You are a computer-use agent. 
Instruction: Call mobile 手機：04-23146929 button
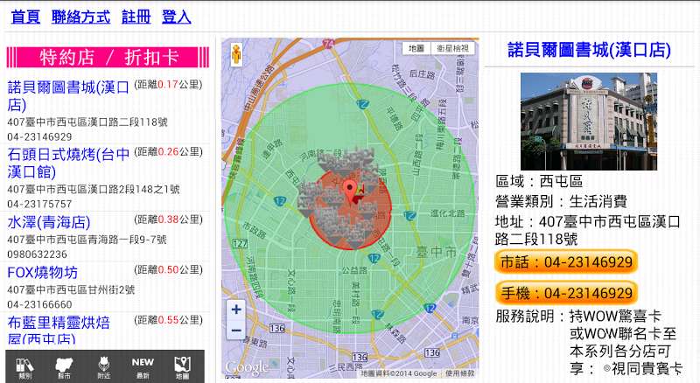point(566,293)
